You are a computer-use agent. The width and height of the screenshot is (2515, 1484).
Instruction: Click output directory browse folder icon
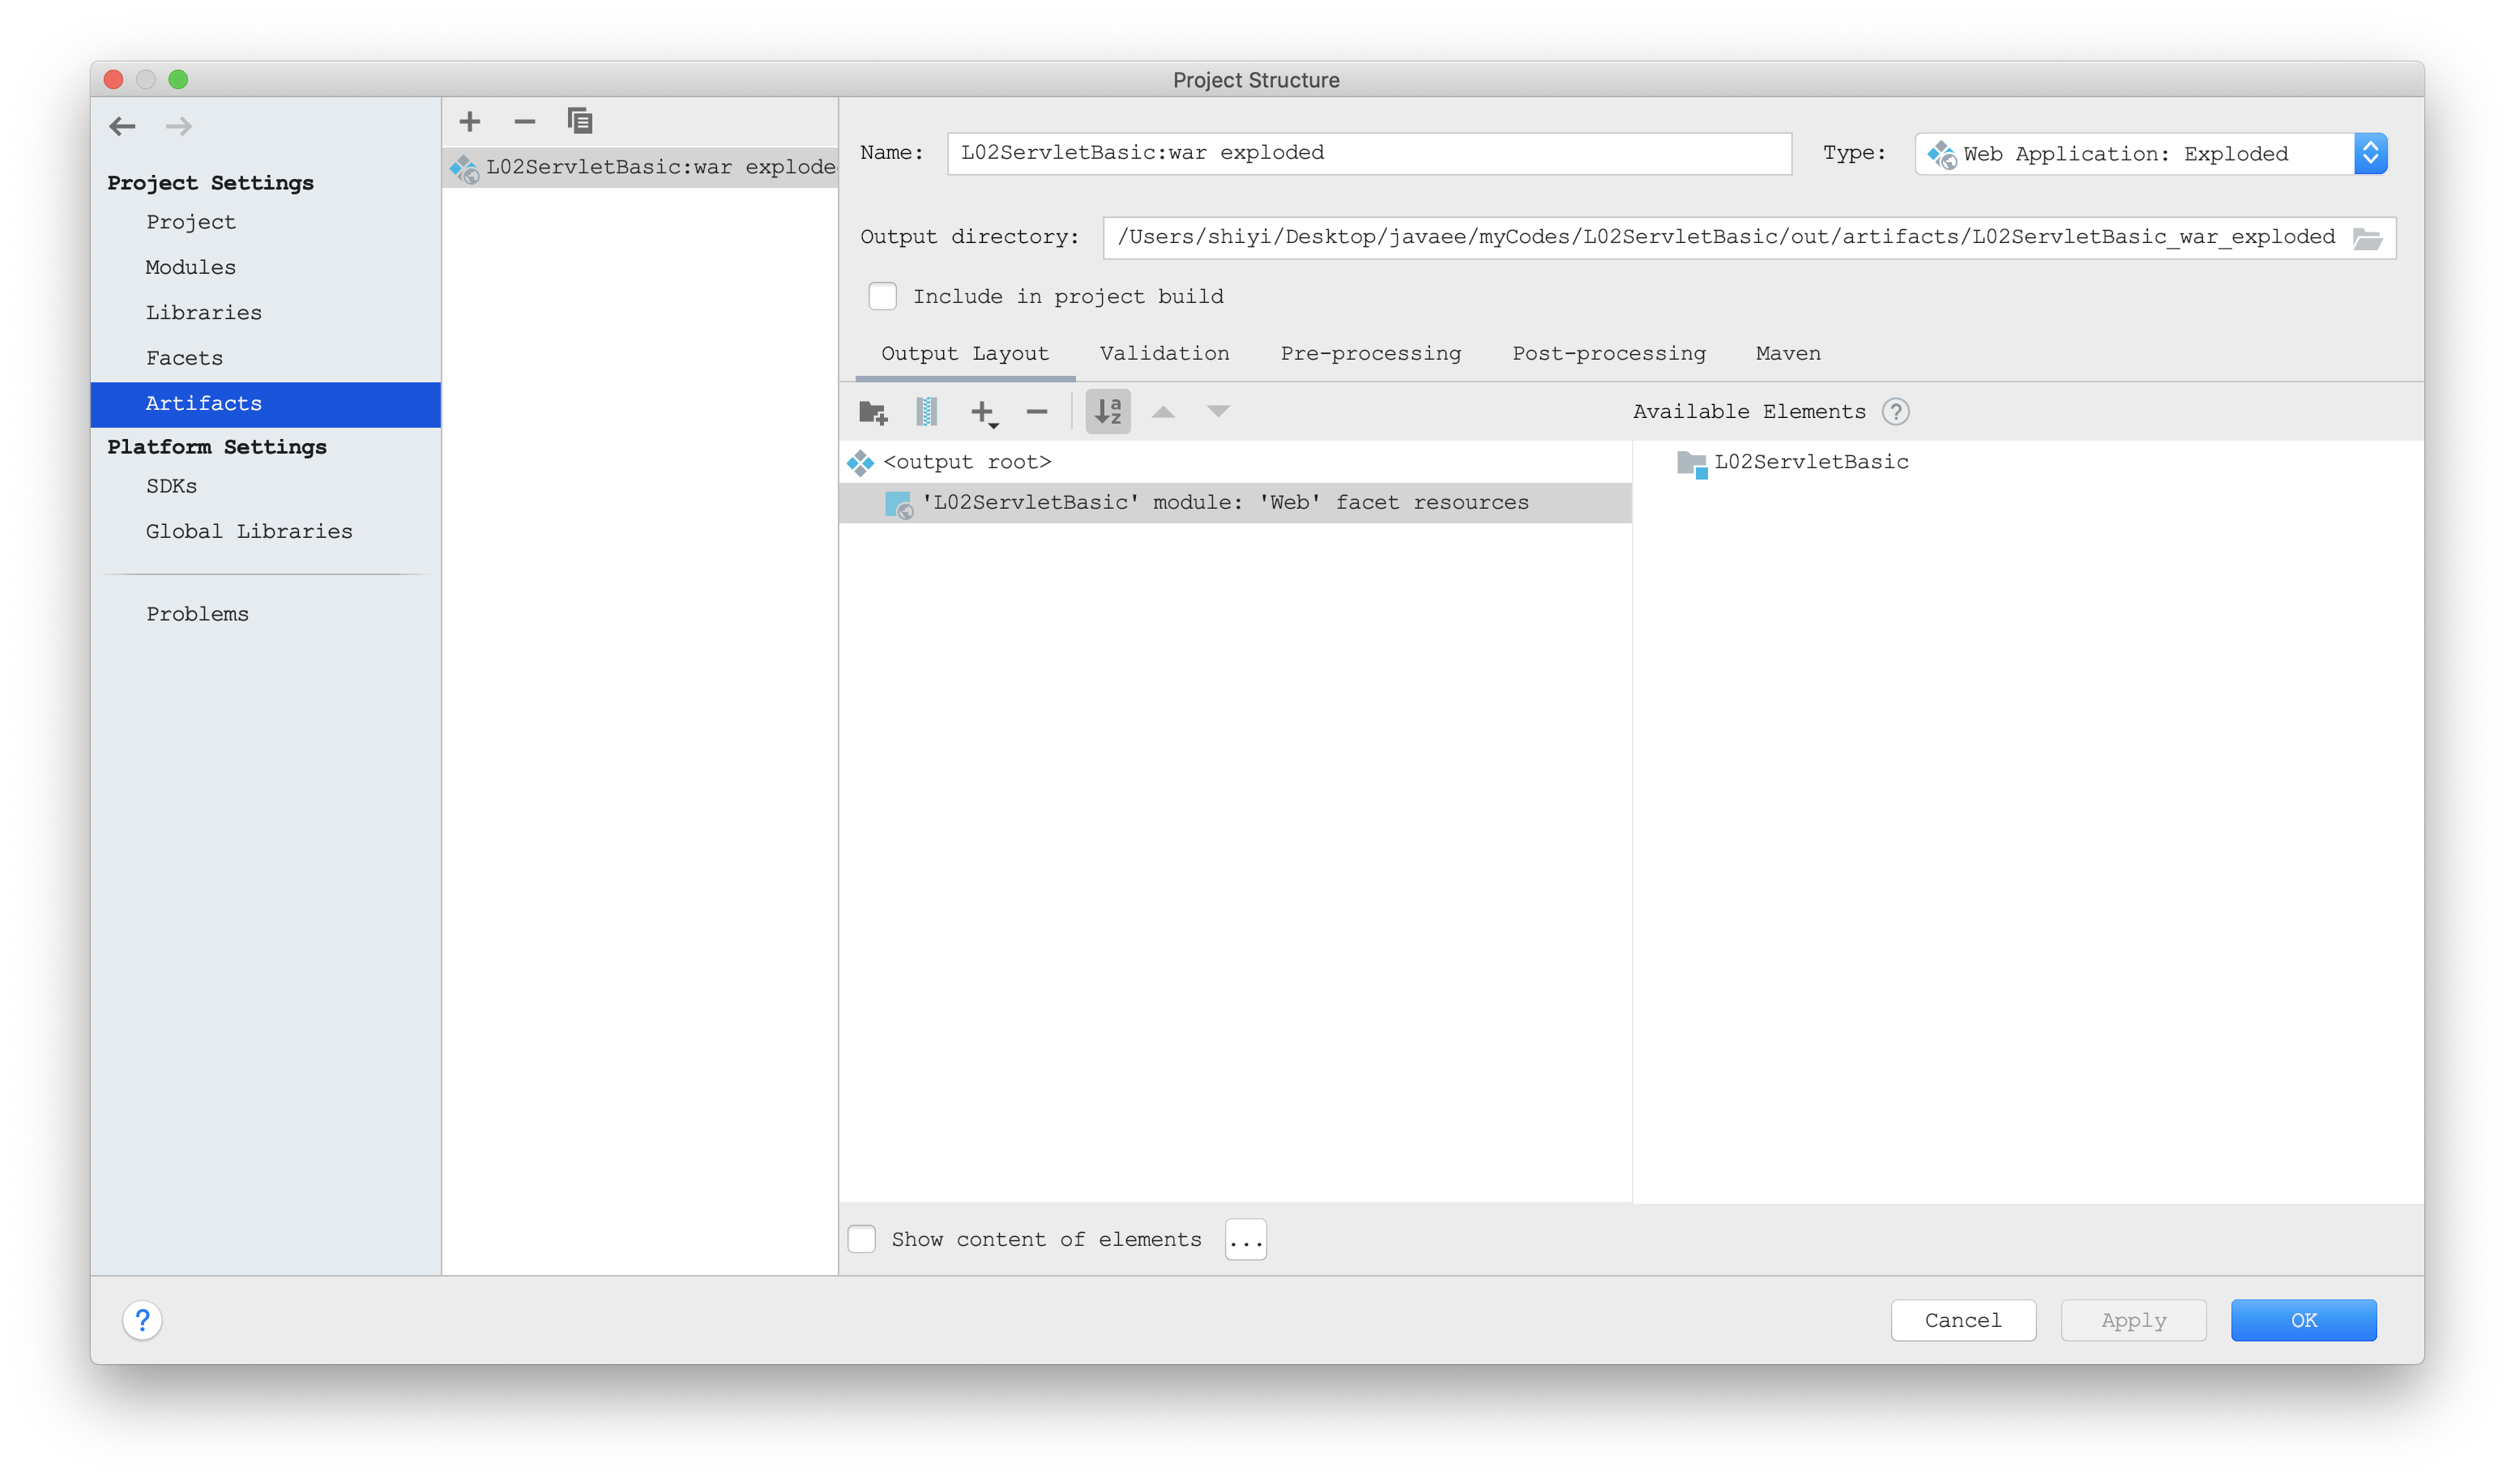coord(2367,238)
